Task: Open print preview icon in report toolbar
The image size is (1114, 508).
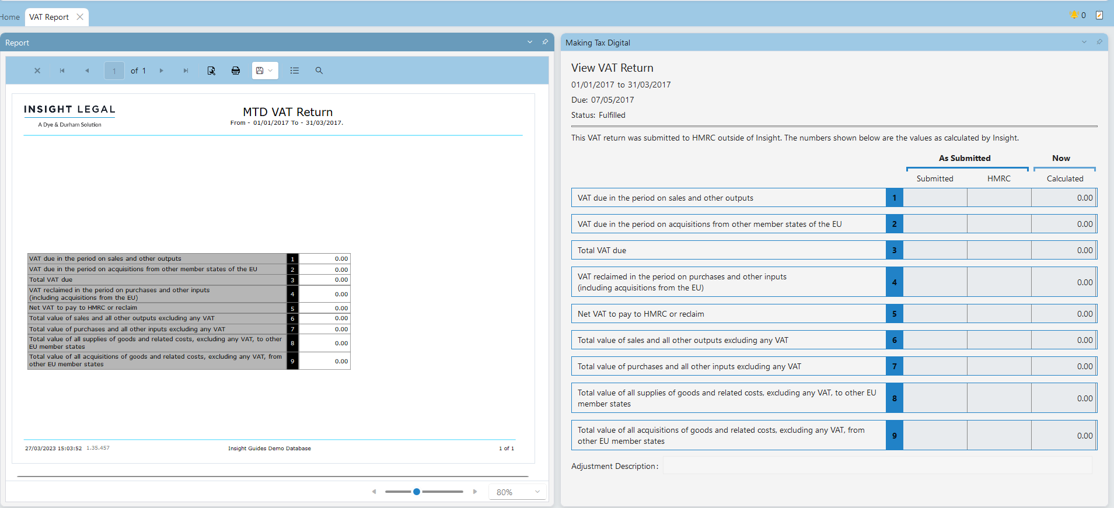Action: point(211,71)
